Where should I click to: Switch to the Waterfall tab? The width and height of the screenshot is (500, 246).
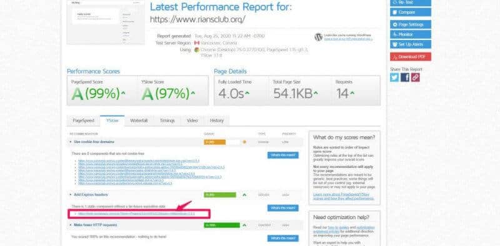(139, 121)
